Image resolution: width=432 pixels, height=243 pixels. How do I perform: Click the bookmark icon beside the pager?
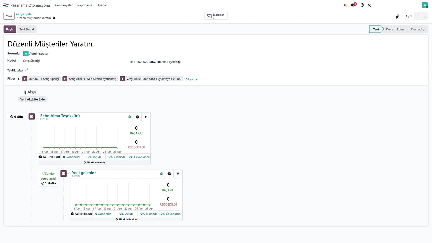(398, 16)
